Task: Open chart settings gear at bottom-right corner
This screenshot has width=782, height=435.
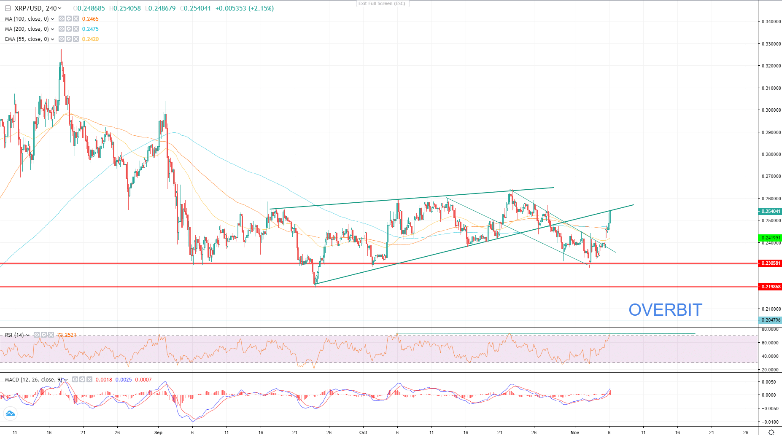Action: 771,432
